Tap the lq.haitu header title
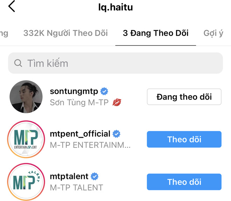This screenshot has width=231, height=201. pos(115,7)
